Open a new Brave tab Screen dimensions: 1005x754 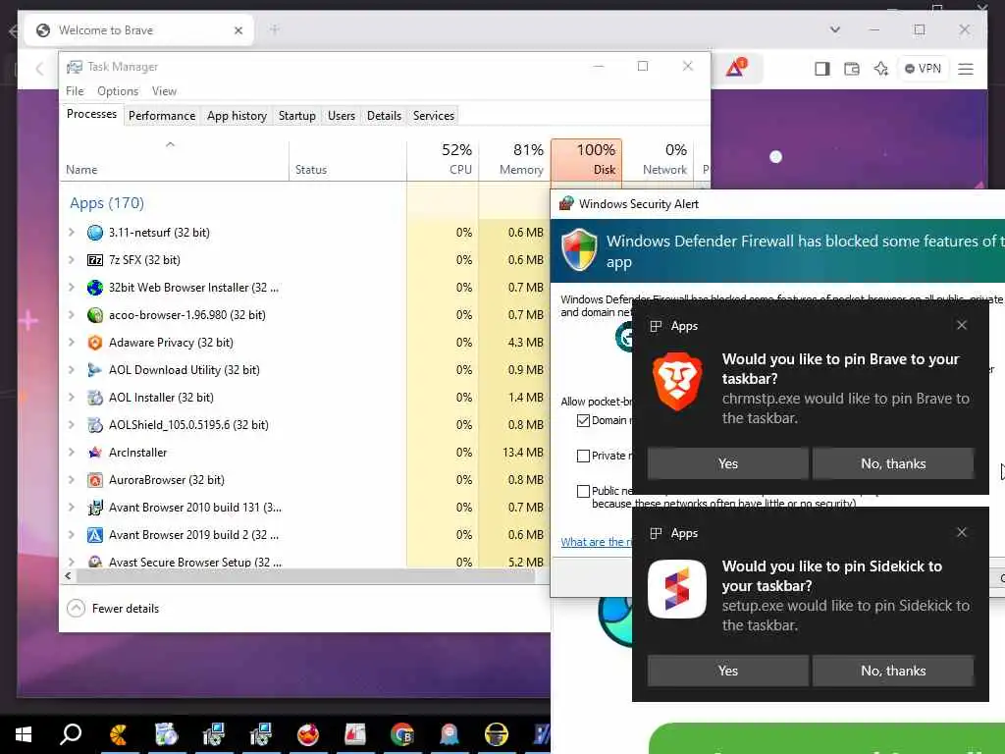275,29
